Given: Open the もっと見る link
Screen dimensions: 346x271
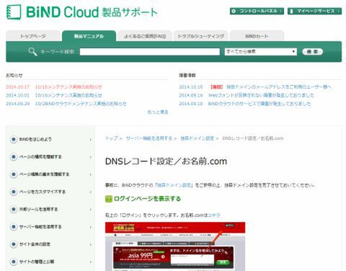Looking at the screenshot, I should pos(158,112).
